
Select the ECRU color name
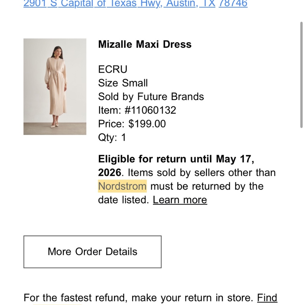click(x=112, y=69)
